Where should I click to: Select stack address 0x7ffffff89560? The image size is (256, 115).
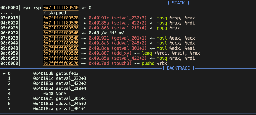pyautogui.click(x=61, y=53)
